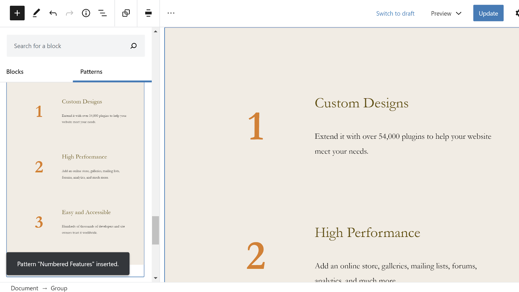Viewport: 519px width, 292px height.
Task: Click the down arrow on the sidebar scrollbar
Action: coord(156,278)
